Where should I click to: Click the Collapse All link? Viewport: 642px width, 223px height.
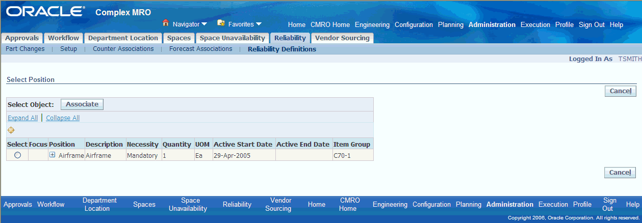63,118
